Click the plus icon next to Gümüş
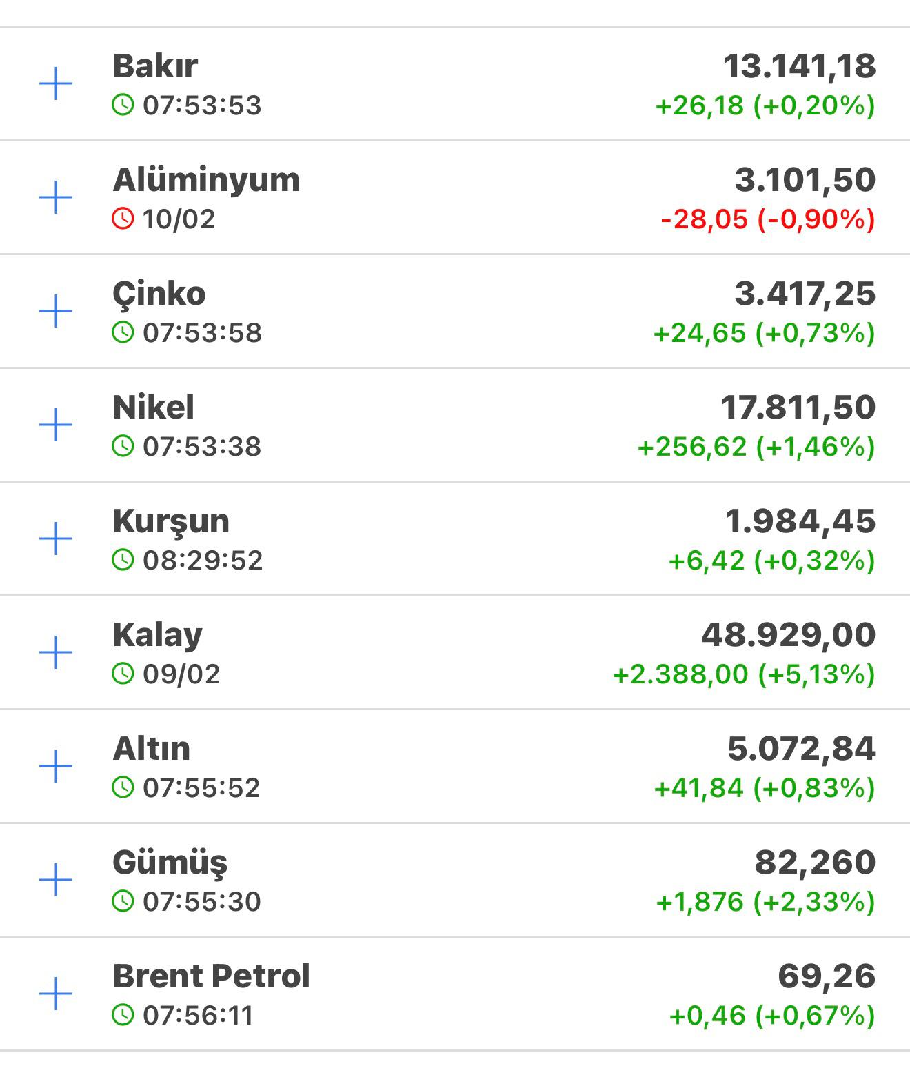910x1086 pixels. (56, 880)
